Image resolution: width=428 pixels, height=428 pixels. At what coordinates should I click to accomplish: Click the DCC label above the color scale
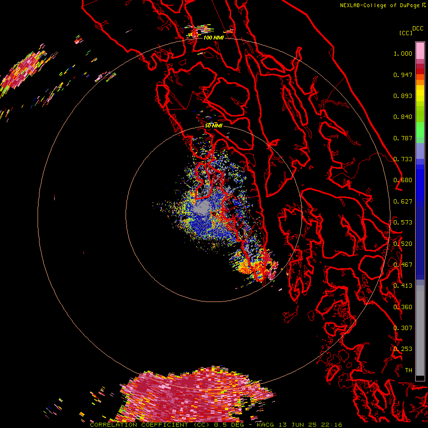(418, 29)
